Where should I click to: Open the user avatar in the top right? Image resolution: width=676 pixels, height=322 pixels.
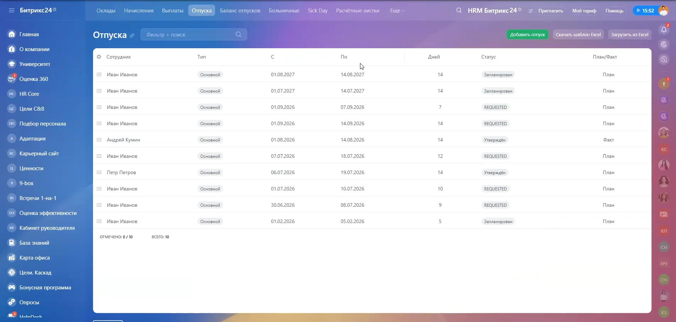tap(663, 10)
